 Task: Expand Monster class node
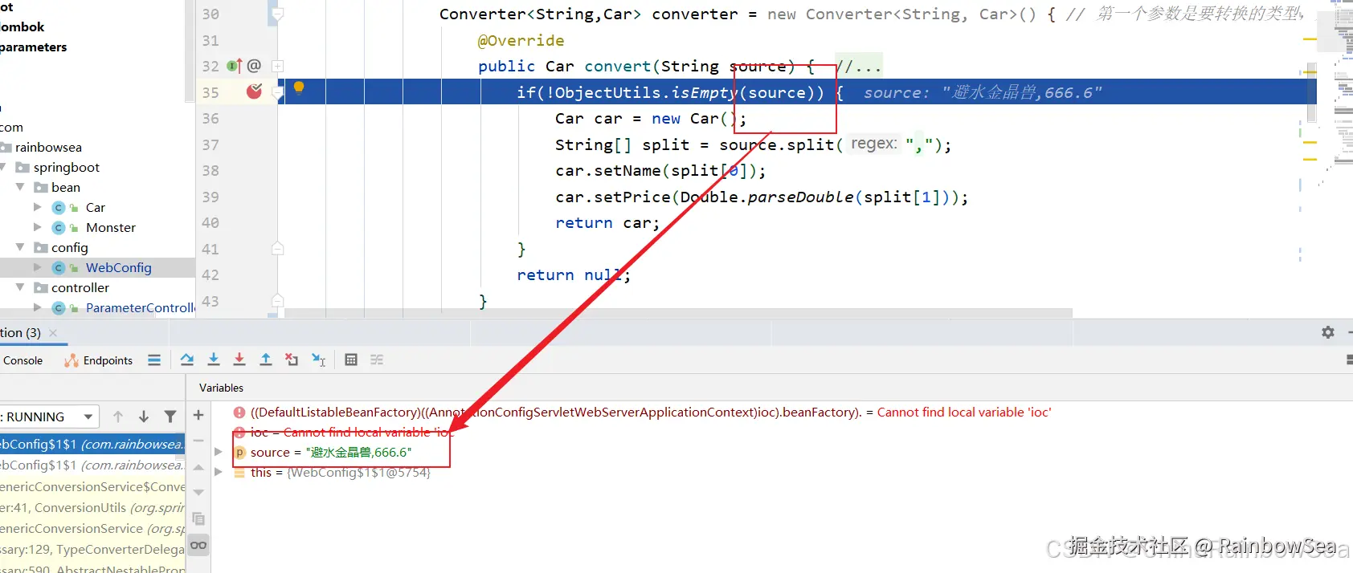[37, 227]
